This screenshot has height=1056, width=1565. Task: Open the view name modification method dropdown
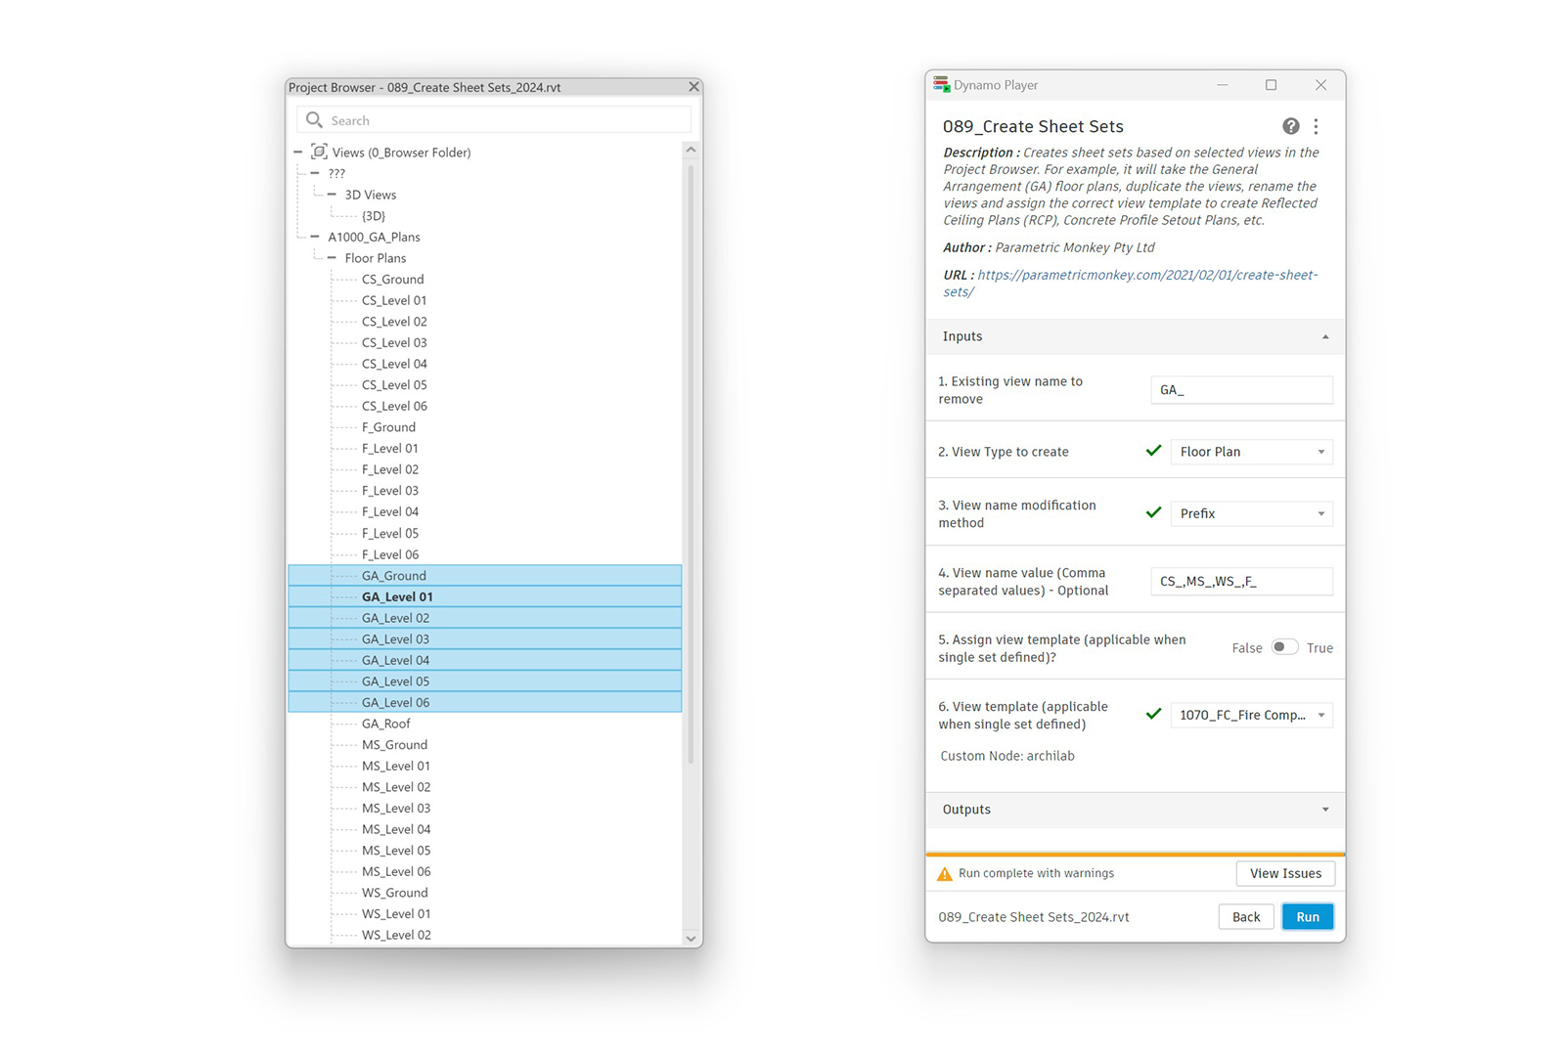(x=1251, y=513)
